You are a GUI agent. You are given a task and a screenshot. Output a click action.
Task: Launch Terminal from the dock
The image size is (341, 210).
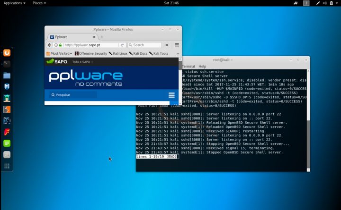click(7, 64)
